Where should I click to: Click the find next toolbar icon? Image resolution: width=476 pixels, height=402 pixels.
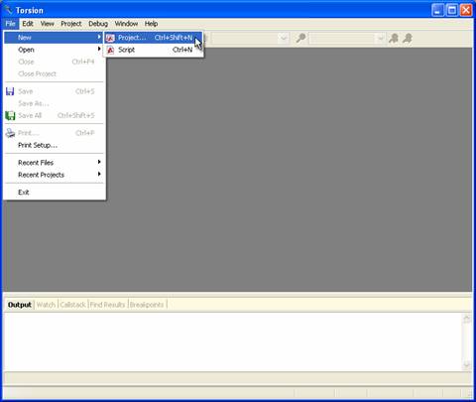coord(408,38)
